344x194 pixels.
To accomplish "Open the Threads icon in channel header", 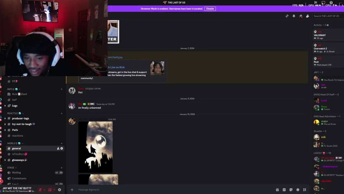I will [287, 16].
